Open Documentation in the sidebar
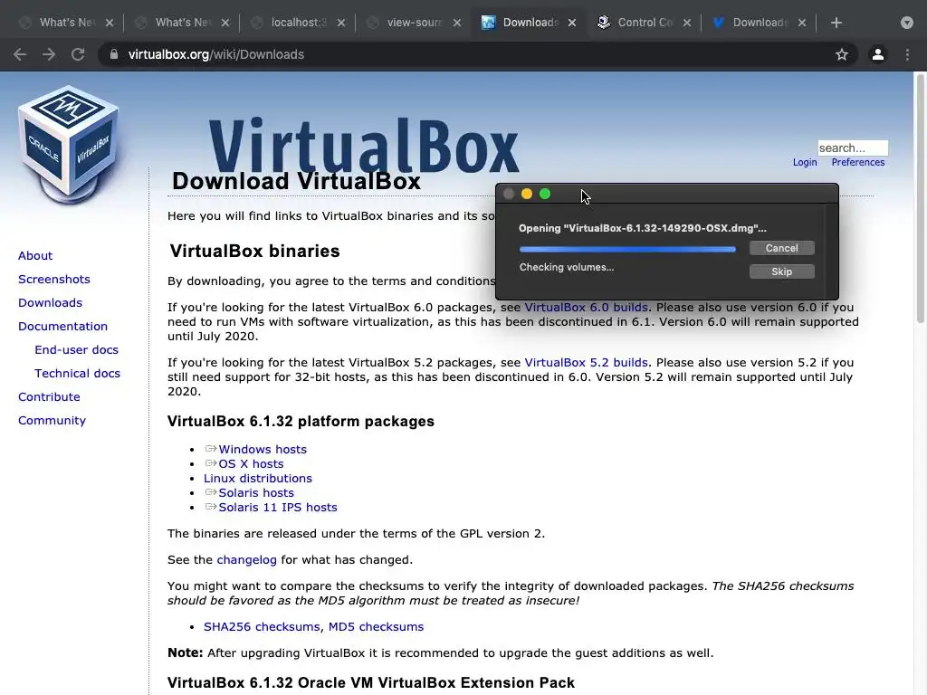This screenshot has width=927, height=695. click(x=62, y=326)
